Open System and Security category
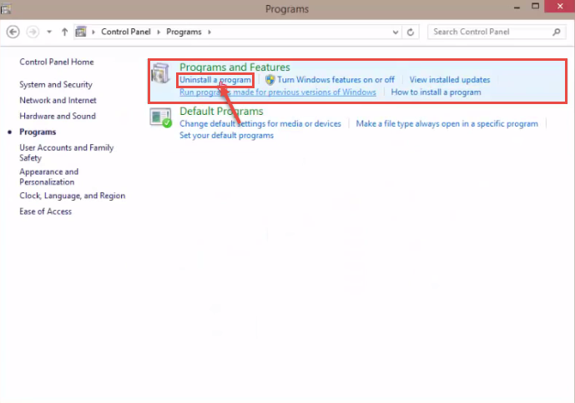Viewport: 575px width, 403px height. click(x=56, y=85)
